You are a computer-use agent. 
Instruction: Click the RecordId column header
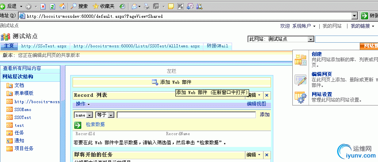click(85, 134)
